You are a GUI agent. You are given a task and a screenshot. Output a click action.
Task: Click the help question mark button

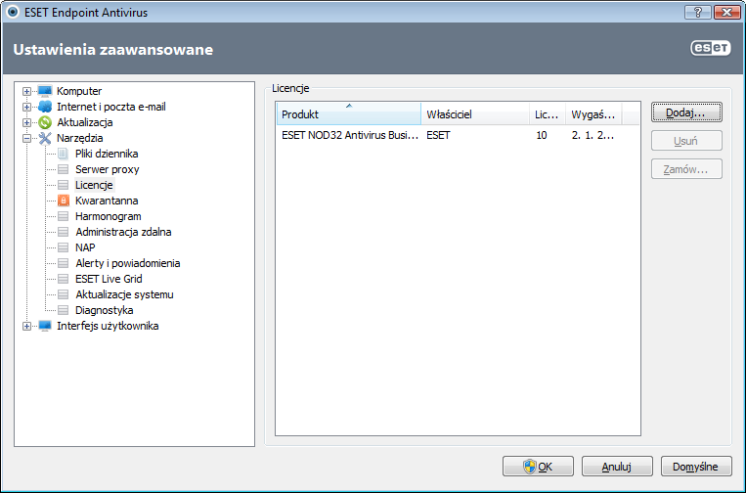[x=698, y=12]
